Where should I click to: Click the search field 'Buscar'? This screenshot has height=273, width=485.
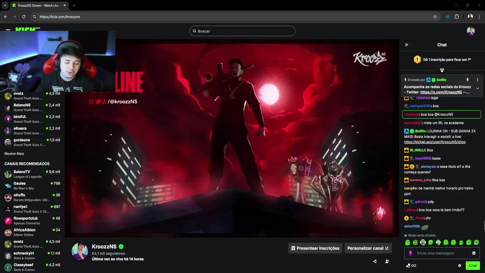coord(242,31)
